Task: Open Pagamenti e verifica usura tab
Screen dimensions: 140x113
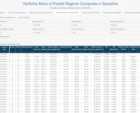Action: (x=91, y=13)
